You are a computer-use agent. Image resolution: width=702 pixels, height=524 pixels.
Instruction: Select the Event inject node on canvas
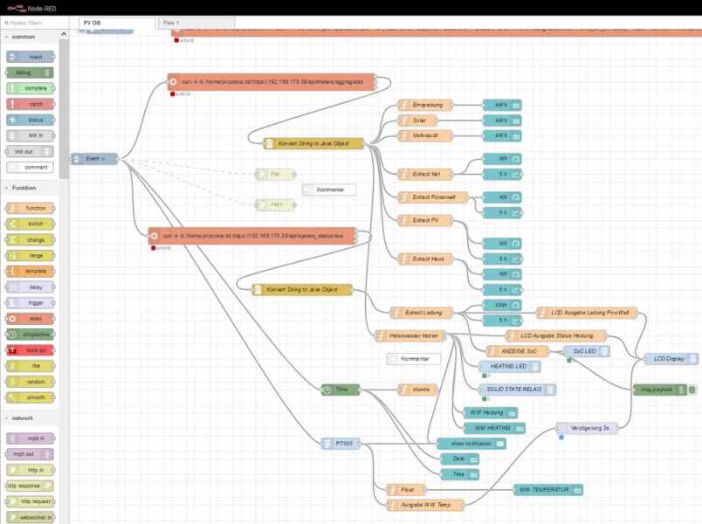[95, 159]
